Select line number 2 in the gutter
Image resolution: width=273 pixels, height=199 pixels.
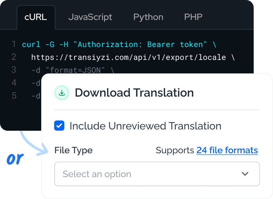(x=14, y=57)
